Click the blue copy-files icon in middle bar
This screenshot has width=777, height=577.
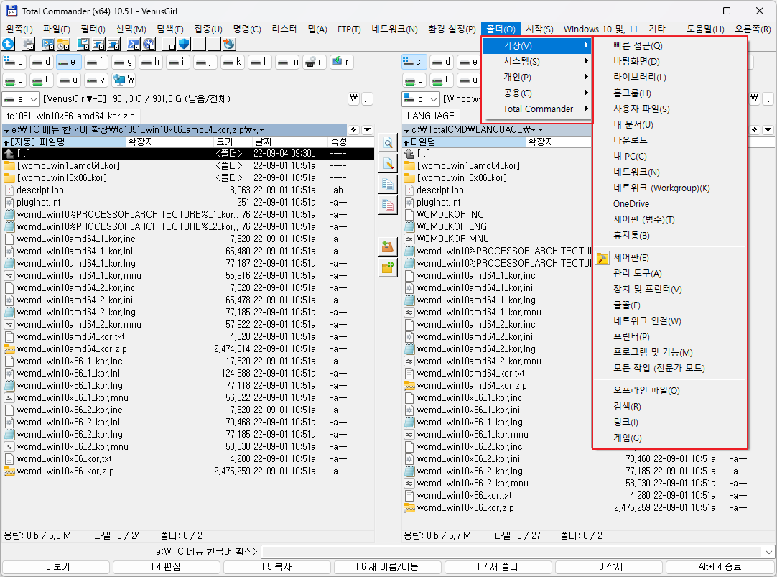point(388,184)
